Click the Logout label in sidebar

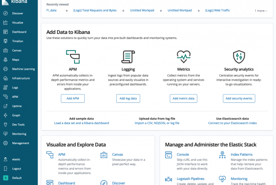click(x=17, y=168)
